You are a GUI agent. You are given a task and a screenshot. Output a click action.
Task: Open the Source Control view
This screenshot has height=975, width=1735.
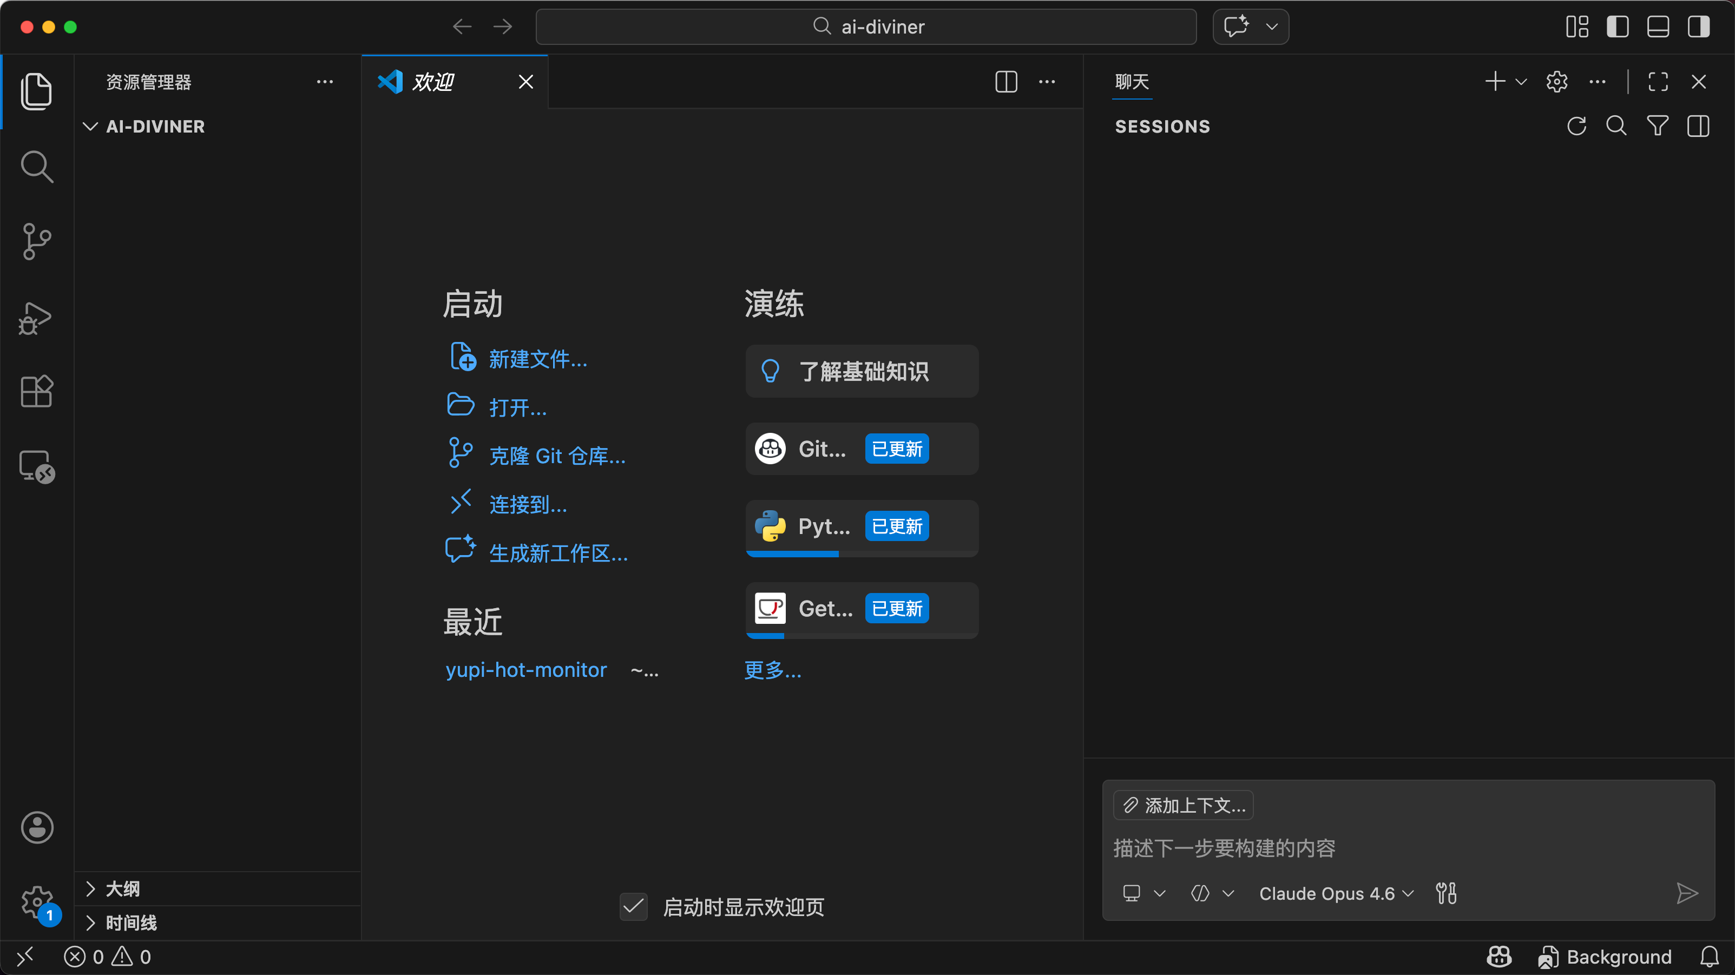tap(36, 242)
